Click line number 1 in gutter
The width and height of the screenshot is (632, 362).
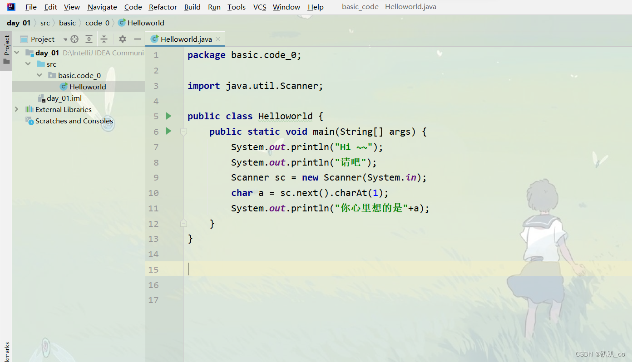156,55
